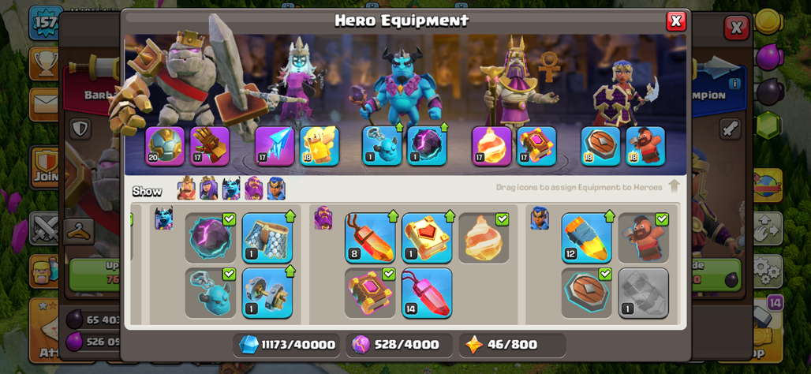Pick the red Life Gem level 14
This screenshot has width=811, height=374.
click(x=427, y=293)
